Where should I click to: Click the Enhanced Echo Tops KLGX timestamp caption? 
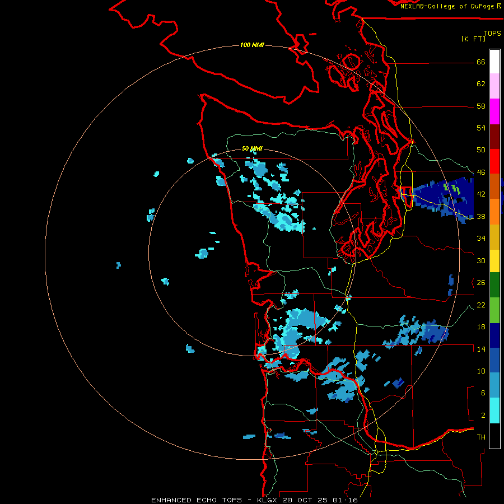click(254, 500)
